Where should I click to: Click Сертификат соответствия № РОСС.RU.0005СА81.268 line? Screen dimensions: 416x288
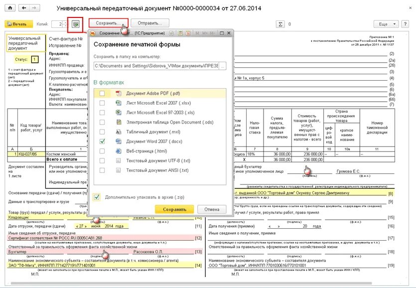[x=55, y=238]
